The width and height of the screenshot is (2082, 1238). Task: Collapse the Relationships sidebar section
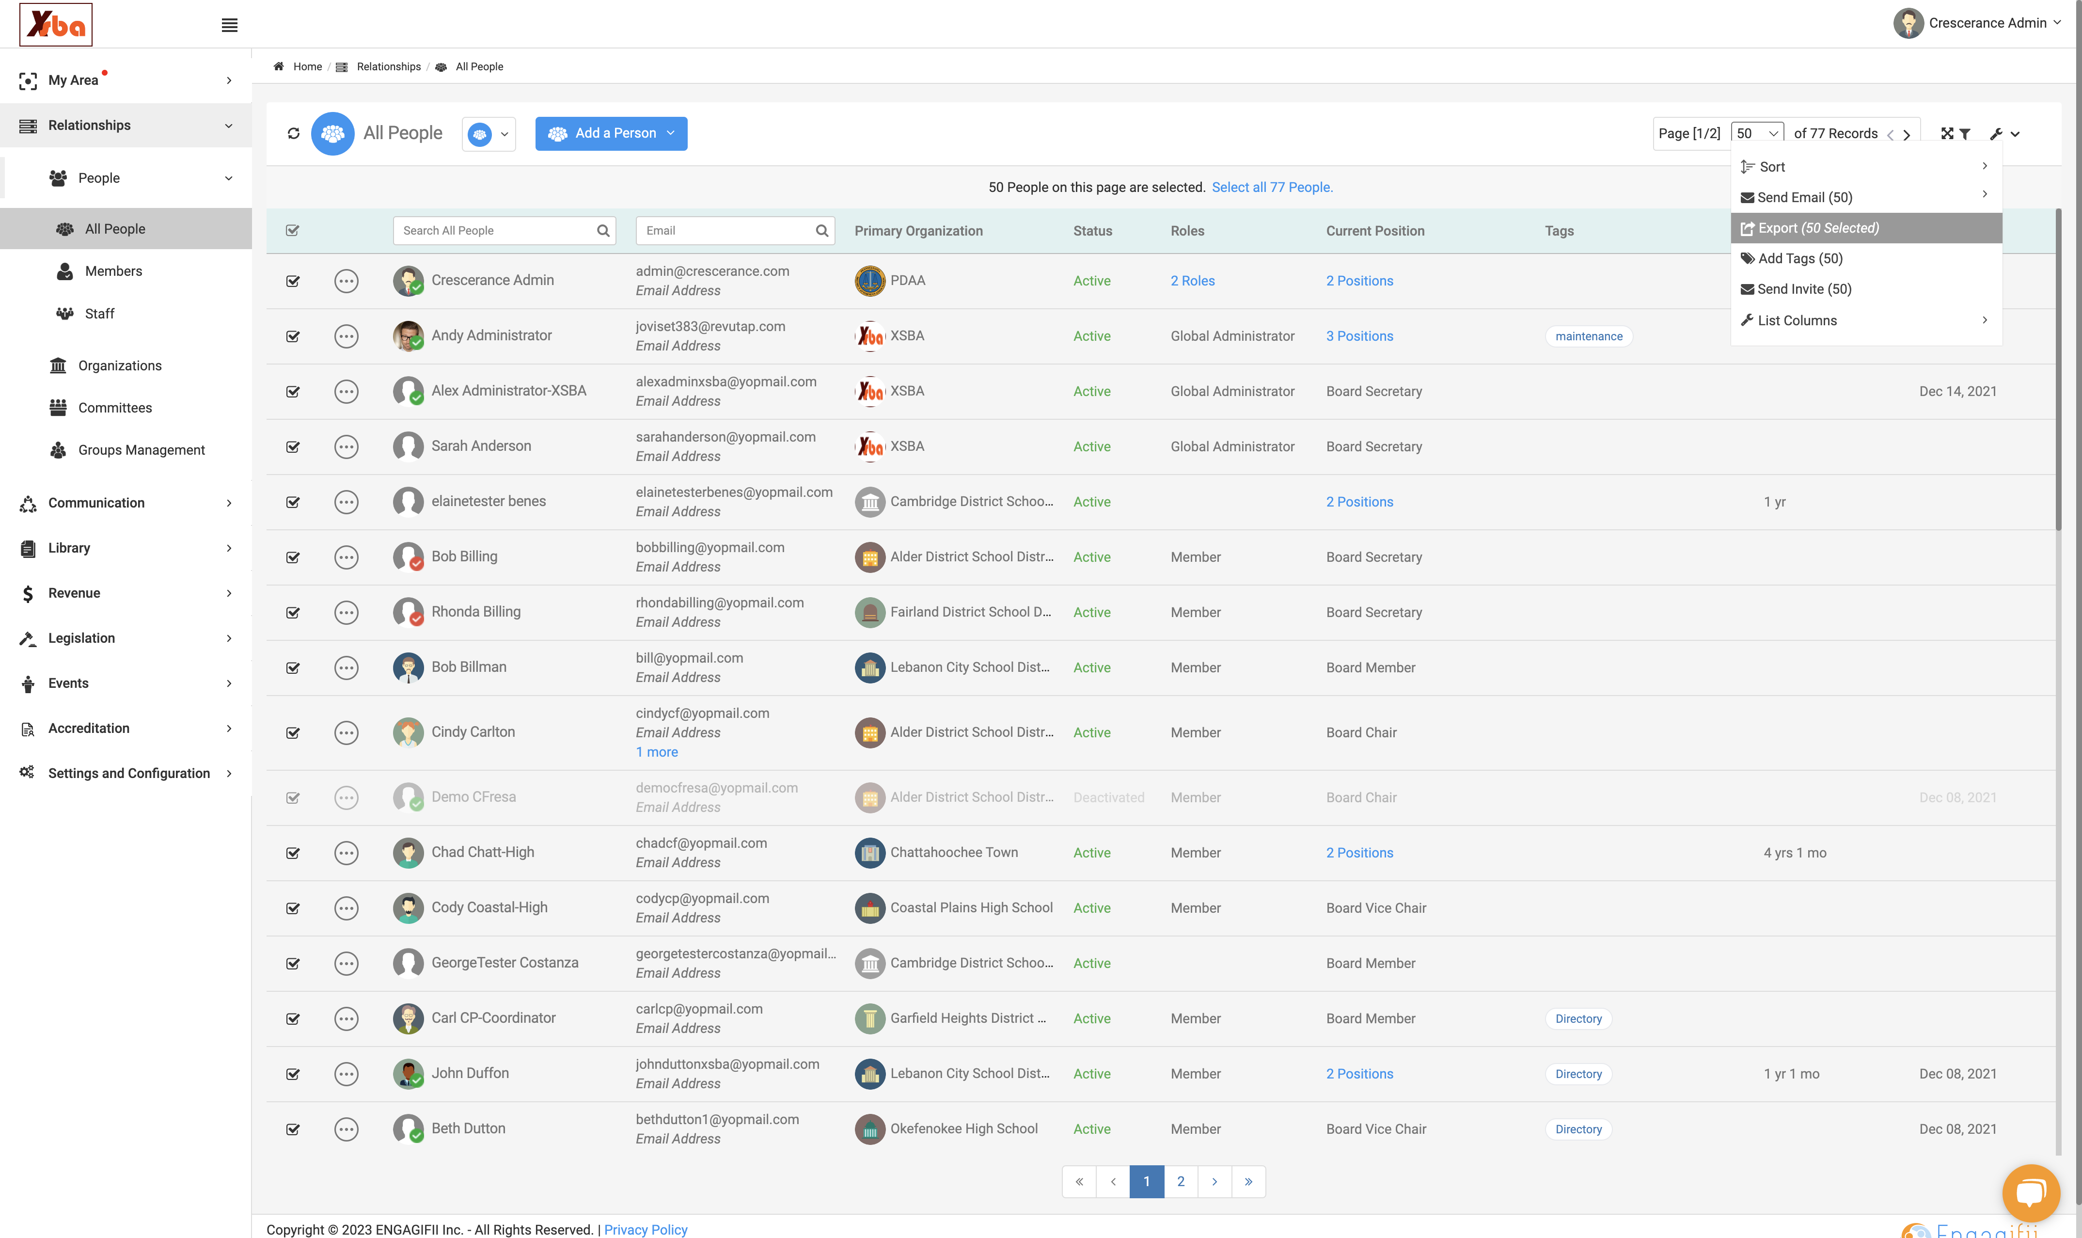(126, 125)
